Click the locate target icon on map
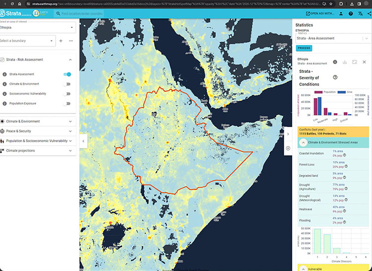The height and width of the screenshot is (271, 372). 288,148
